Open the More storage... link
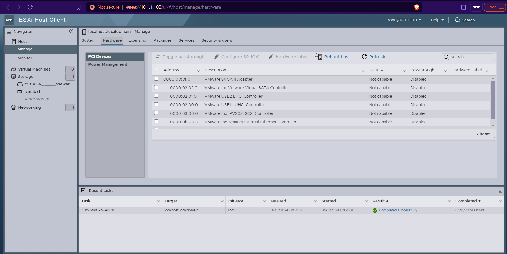The height and width of the screenshot is (254, 507). click(x=39, y=99)
